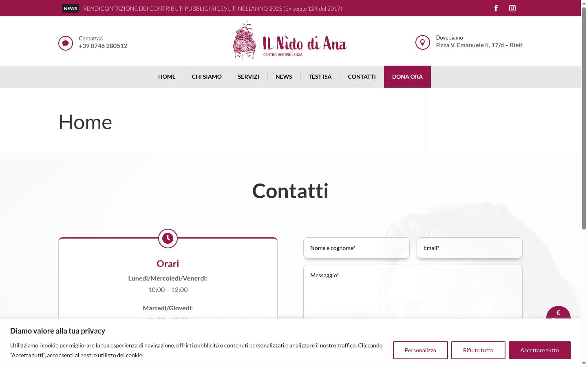This screenshot has width=587, height=367.
Task: Click the Lunedì/Mercoledì/Venerdì label
Action: pos(168,279)
